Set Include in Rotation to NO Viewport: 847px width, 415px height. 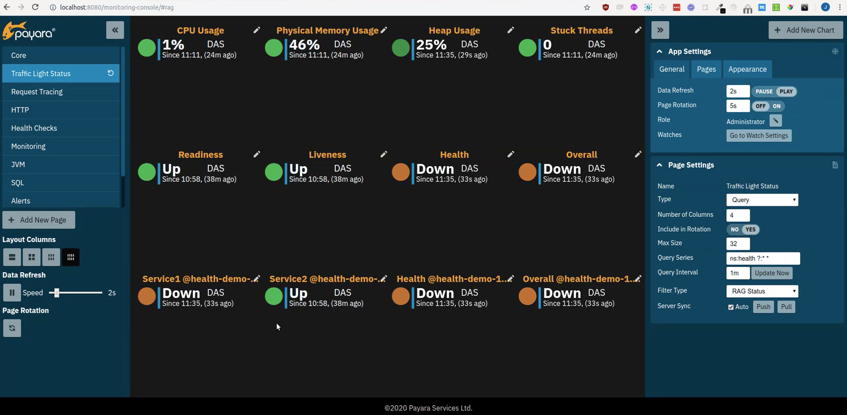(735, 230)
